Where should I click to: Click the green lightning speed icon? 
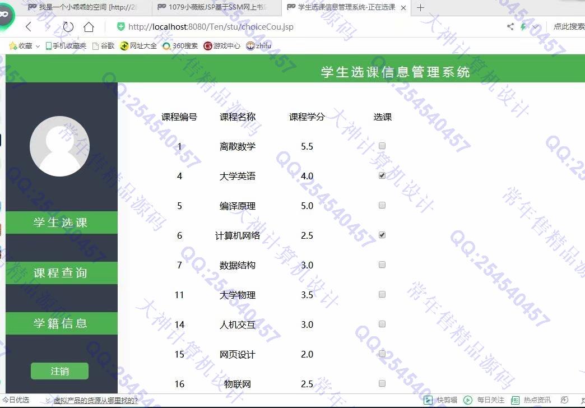(x=523, y=26)
